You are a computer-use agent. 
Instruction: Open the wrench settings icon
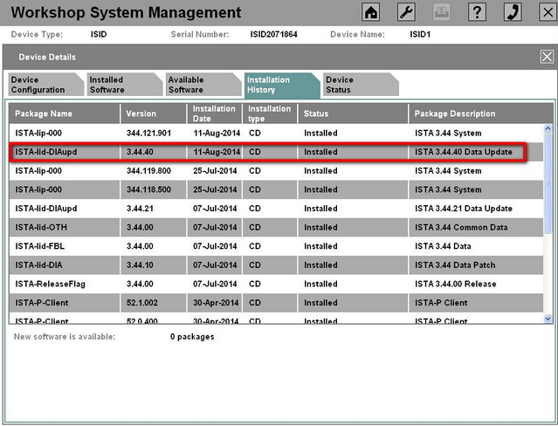tap(406, 12)
